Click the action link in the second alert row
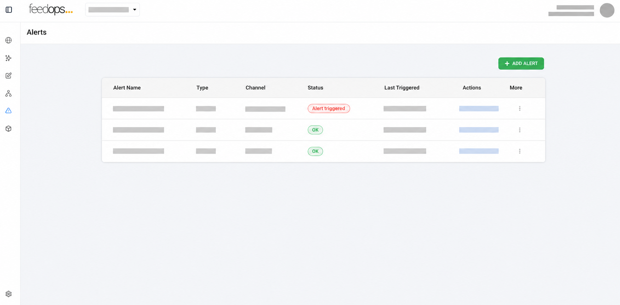This screenshot has height=305, width=620. tap(479, 130)
